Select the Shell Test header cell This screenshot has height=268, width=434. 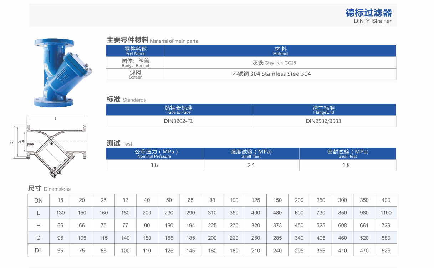click(x=251, y=153)
